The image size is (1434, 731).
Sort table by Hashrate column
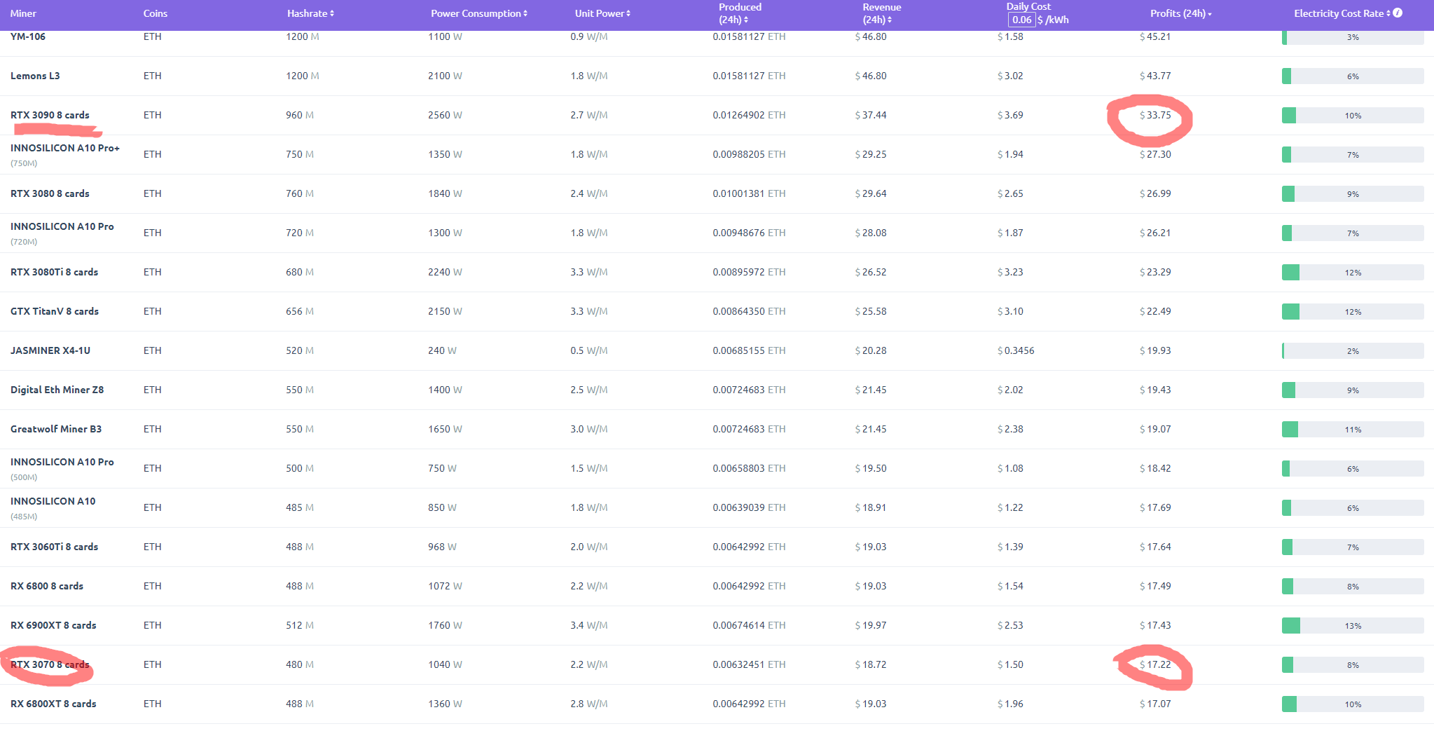pos(310,13)
